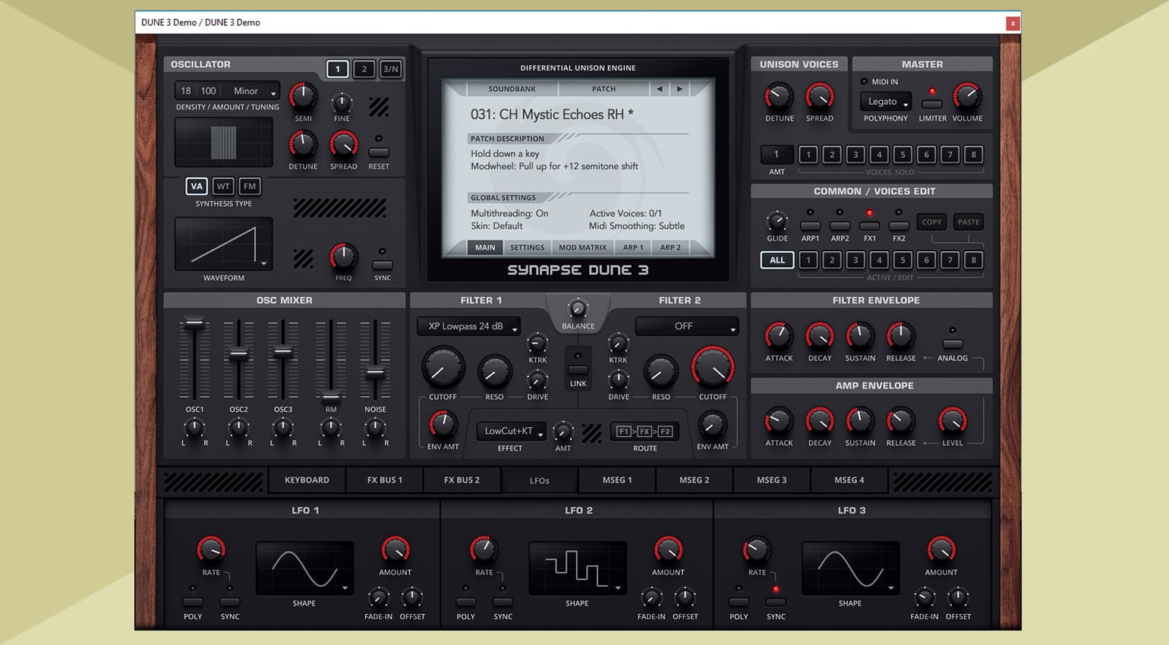Click the voices solo 5 button
The image size is (1169, 645).
pos(903,154)
